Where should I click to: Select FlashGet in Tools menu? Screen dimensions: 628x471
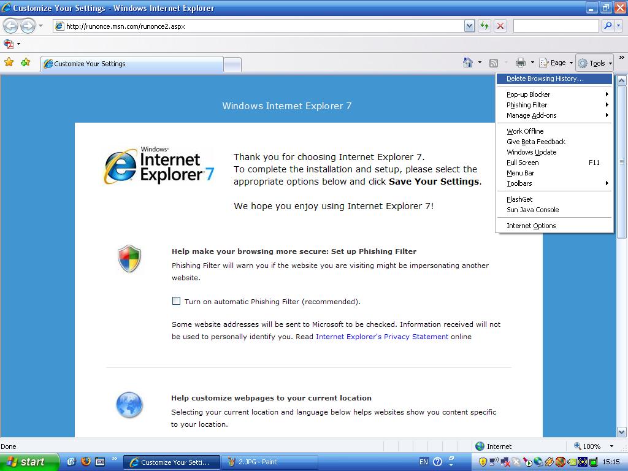tap(554, 199)
